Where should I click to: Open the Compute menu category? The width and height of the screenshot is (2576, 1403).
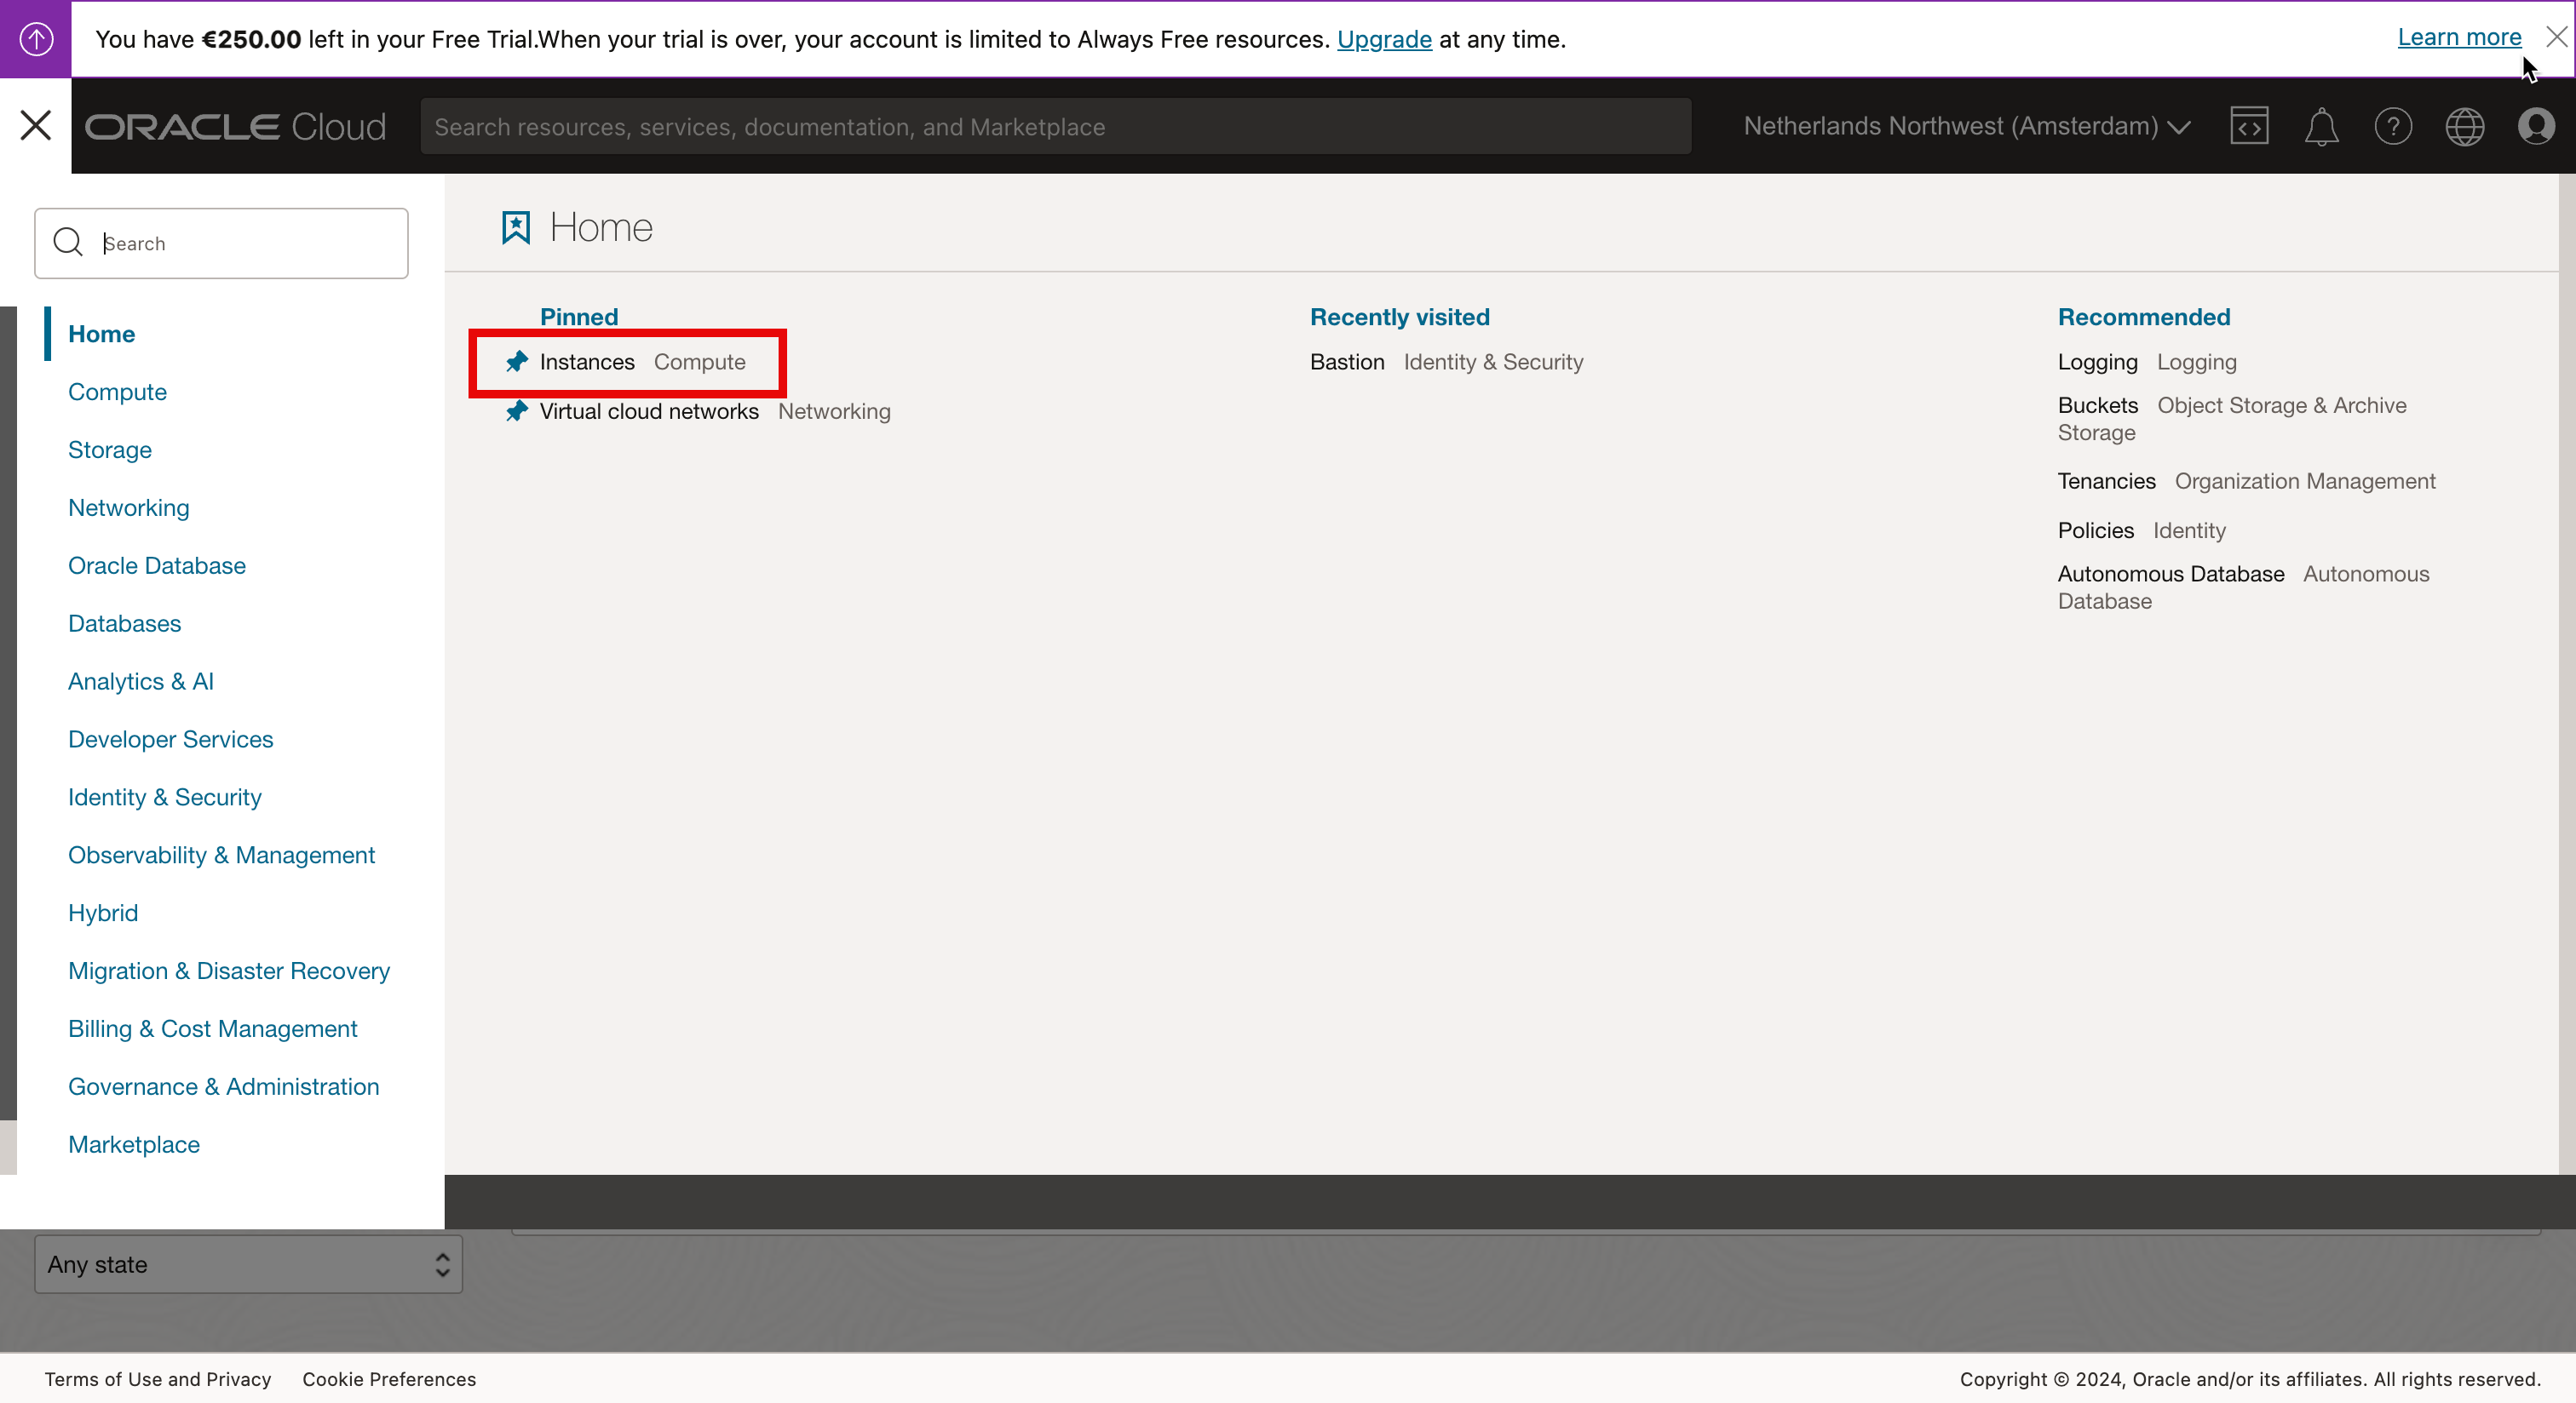point(117,392)
